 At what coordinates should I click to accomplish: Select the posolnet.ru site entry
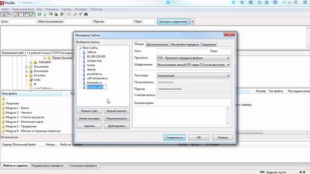pos(94,74)
